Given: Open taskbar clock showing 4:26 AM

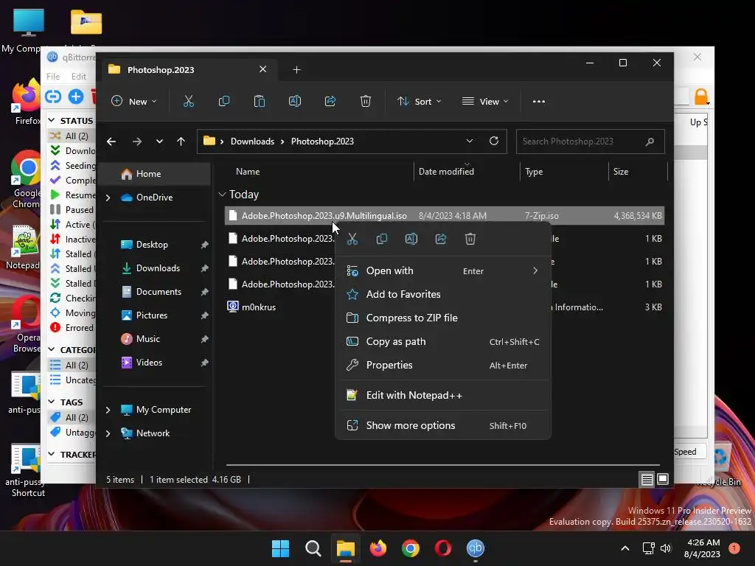Looking at the screenshot, I should coord(702,548).
